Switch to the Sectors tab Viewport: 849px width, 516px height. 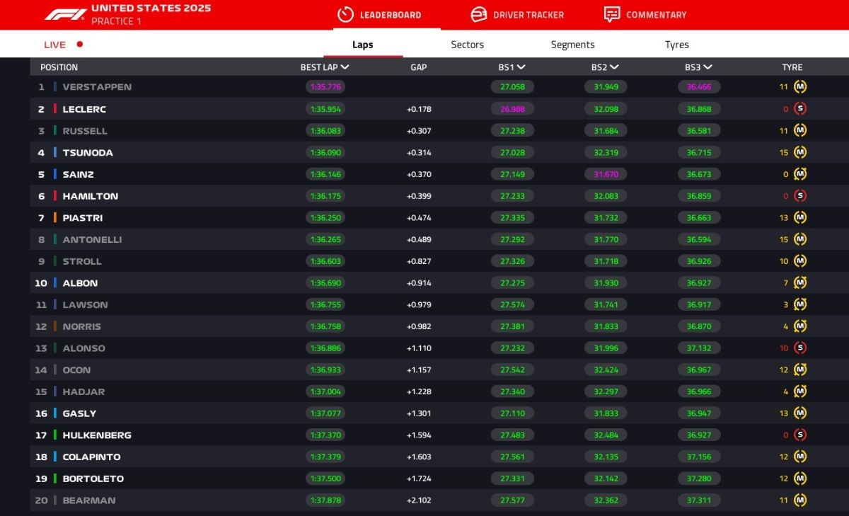(x=467, y=45)
